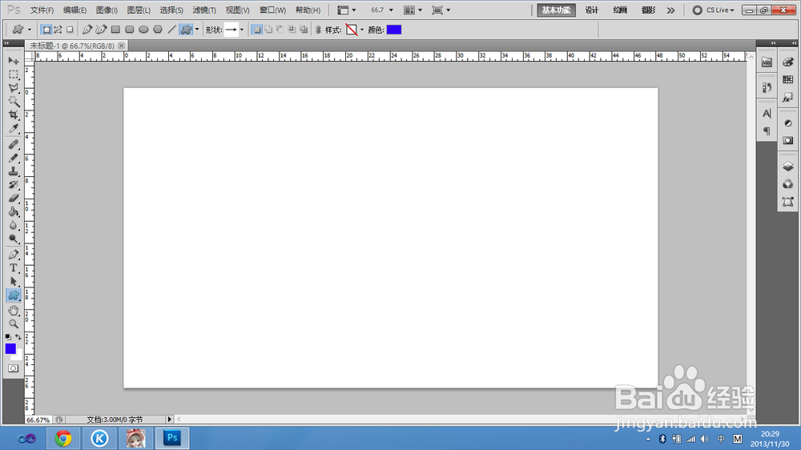Open the Paragraph panel icon
This screenshot has height=450, width=801.
(767, 131)
